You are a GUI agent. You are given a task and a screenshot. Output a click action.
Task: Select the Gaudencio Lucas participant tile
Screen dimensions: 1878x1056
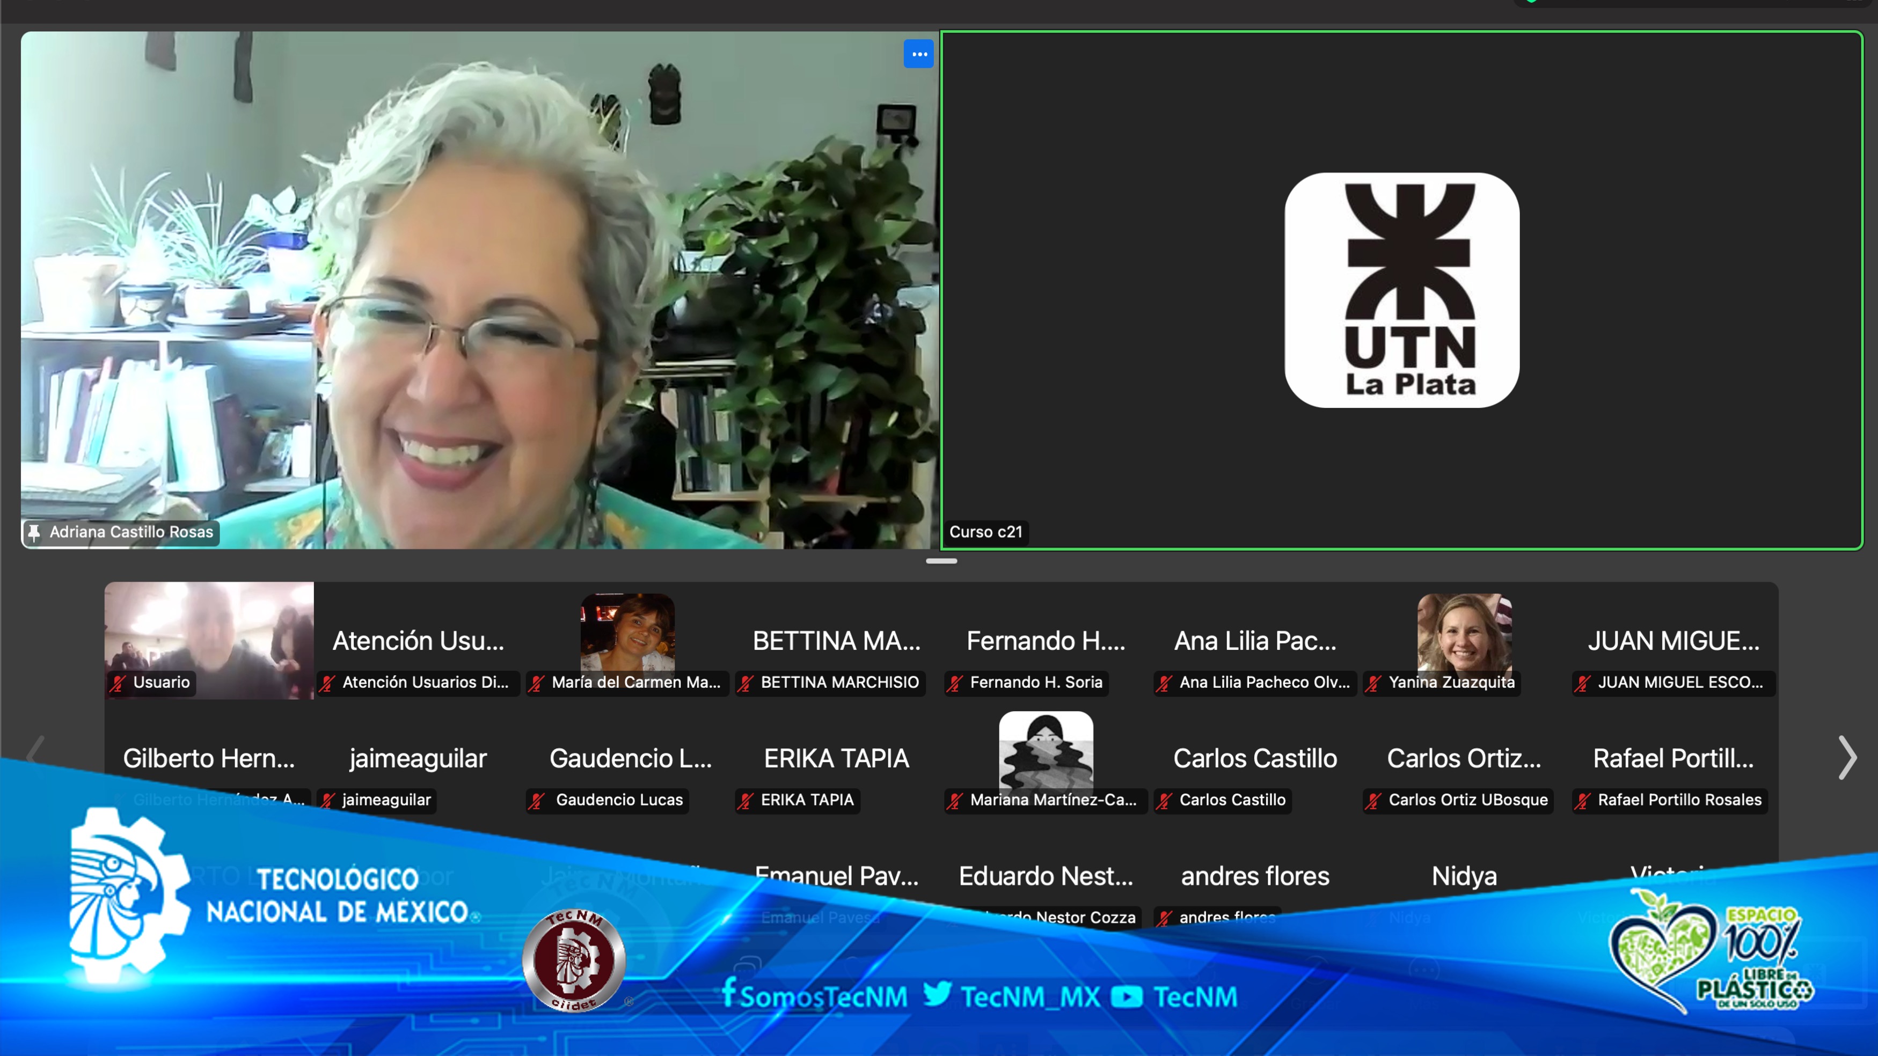[628, 758]
